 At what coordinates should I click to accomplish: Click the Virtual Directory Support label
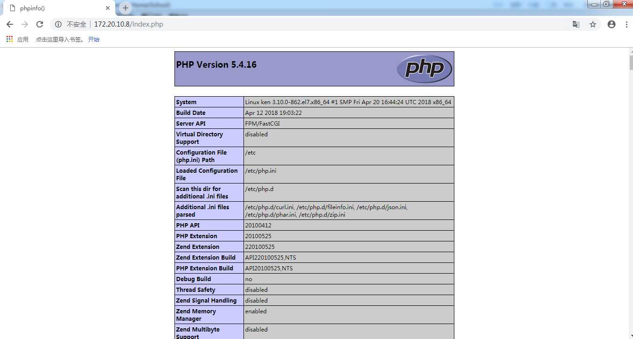pos(200,138)
